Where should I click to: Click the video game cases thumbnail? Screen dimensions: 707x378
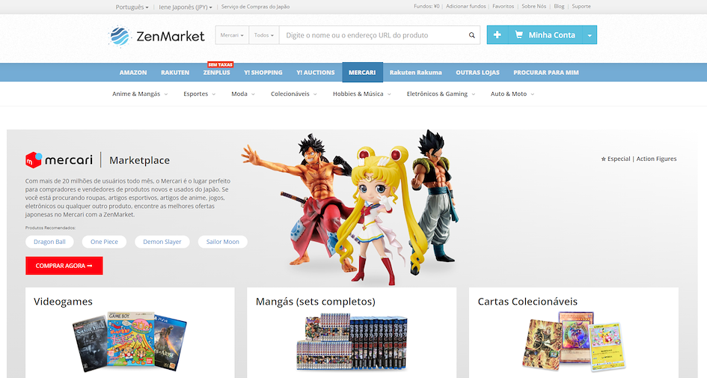click(x=129, y=341)
